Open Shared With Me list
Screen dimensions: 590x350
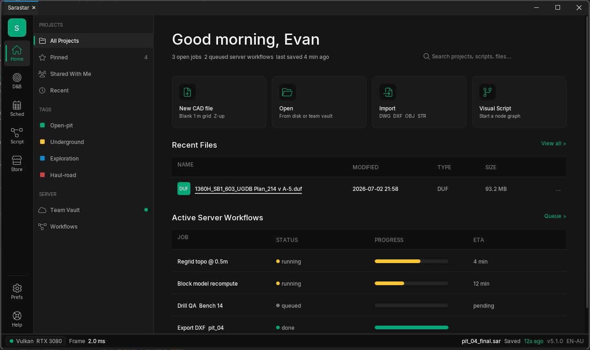click(94, 74)
